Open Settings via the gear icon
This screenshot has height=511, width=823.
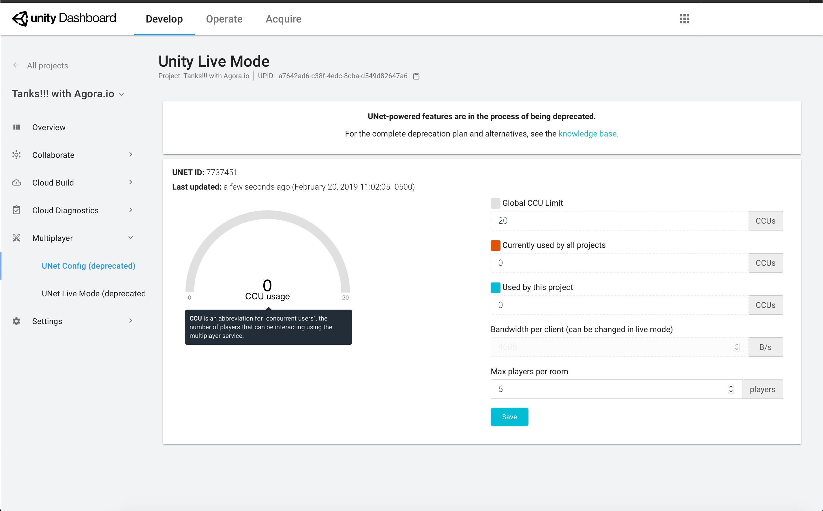click(16, 321)
